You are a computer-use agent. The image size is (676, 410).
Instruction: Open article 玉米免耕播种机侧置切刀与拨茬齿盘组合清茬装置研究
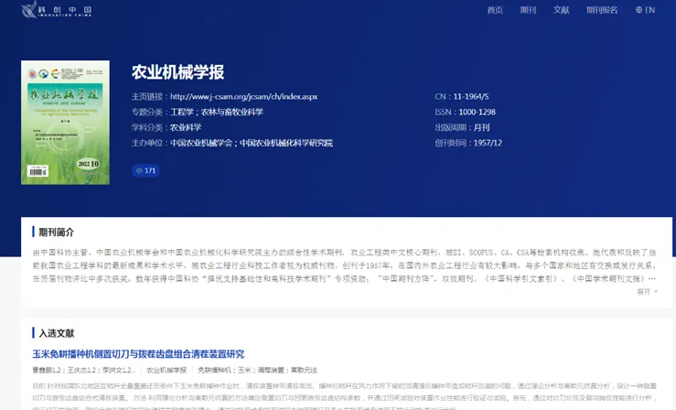click(x=138, y=354)
